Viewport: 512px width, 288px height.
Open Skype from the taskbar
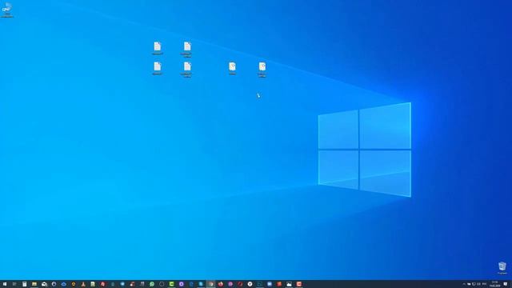[x=201, y=284]
